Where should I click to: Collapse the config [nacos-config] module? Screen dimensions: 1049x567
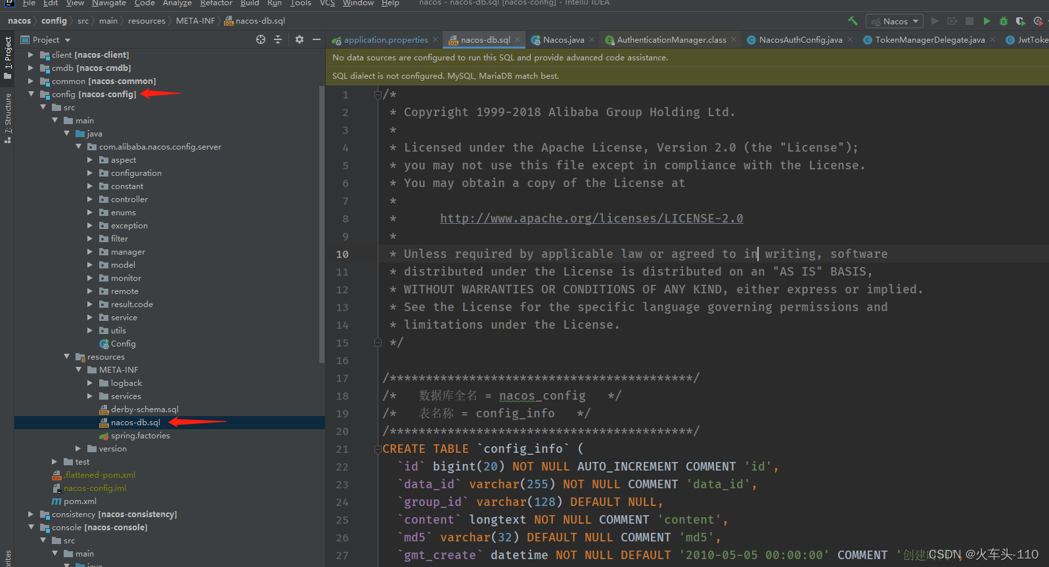pyautogui.click(x=30, y=94)
